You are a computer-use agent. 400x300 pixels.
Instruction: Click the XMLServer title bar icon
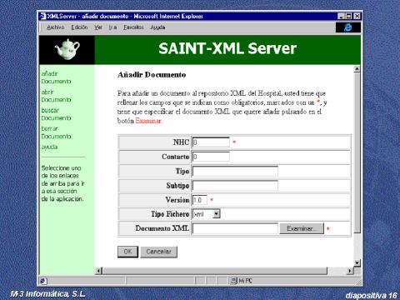pyautogui.click(x=42, y=16)
